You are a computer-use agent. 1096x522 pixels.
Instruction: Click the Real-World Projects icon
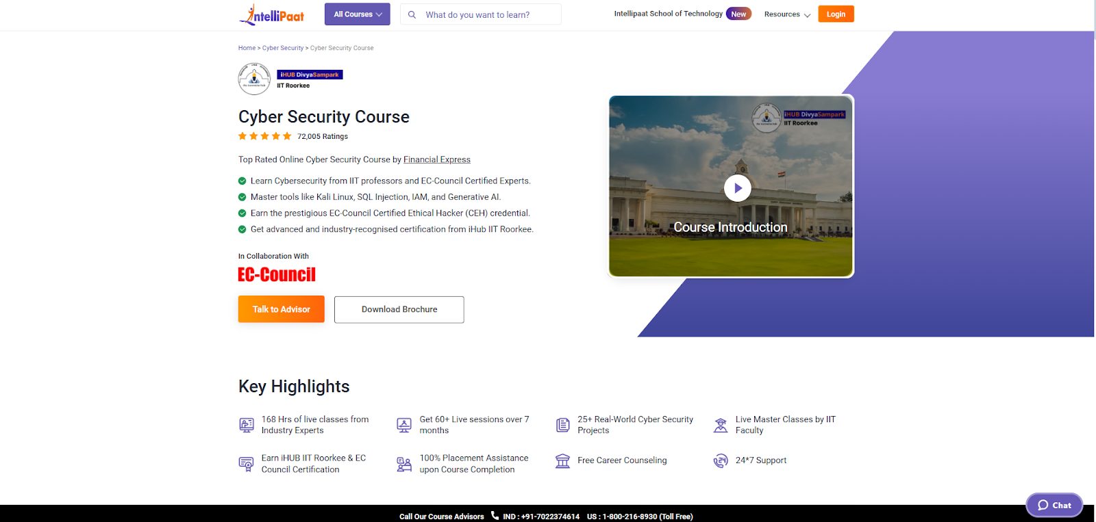coord(562,425)
